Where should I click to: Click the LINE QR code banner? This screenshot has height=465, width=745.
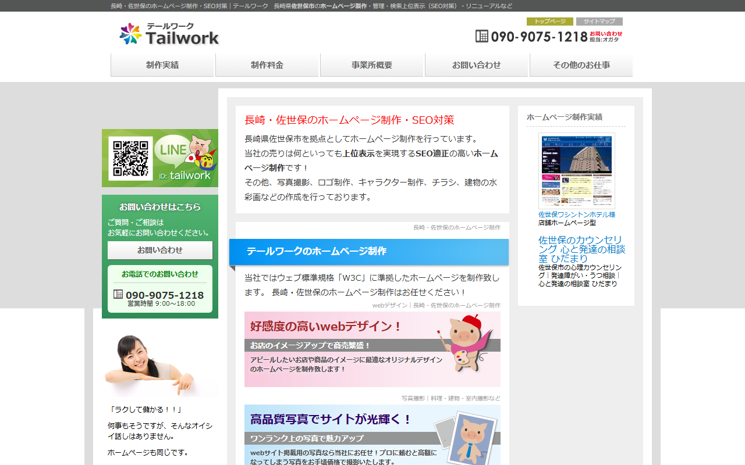[160, 158]
